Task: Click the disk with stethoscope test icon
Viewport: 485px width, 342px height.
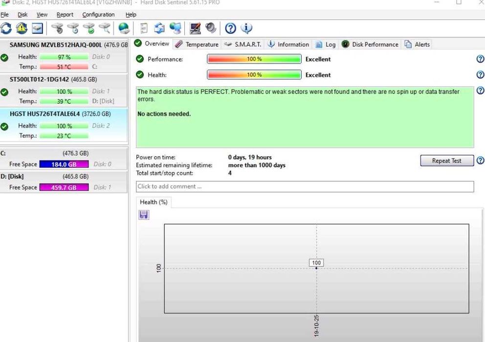Action: (x=57, y=28)
